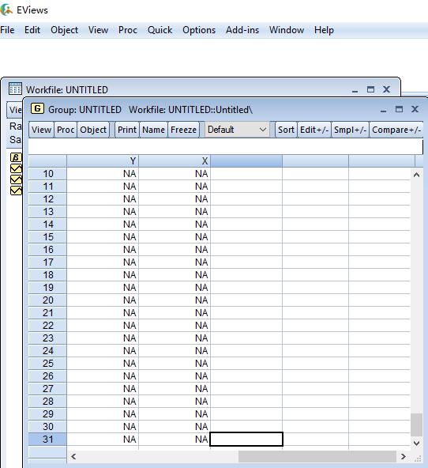Click the selected empty cell in row 31
Screen dimensions: 428x468
tap(246, 440)
